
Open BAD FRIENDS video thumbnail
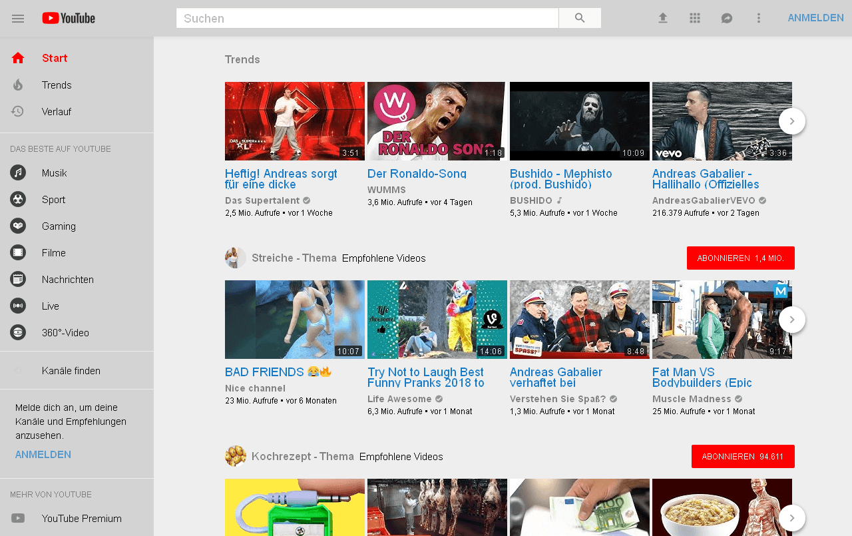(295, 320)
